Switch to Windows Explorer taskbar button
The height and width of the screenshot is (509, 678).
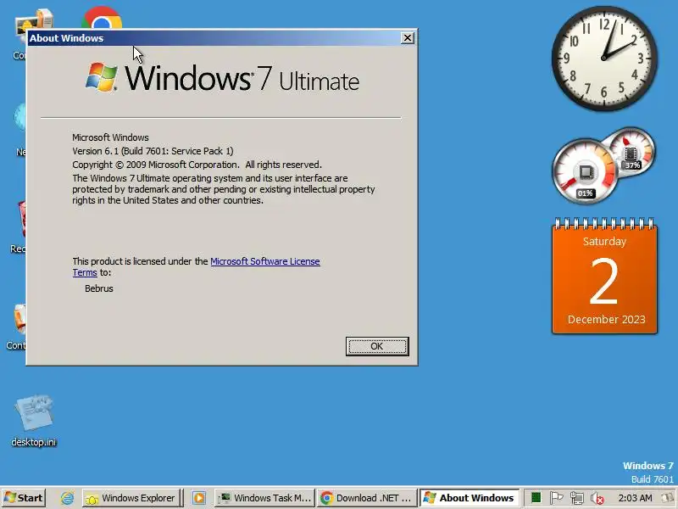click(131, 498)
